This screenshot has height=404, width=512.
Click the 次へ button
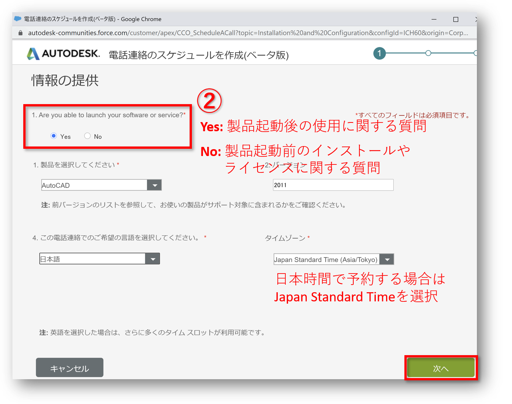pos(441,368)
